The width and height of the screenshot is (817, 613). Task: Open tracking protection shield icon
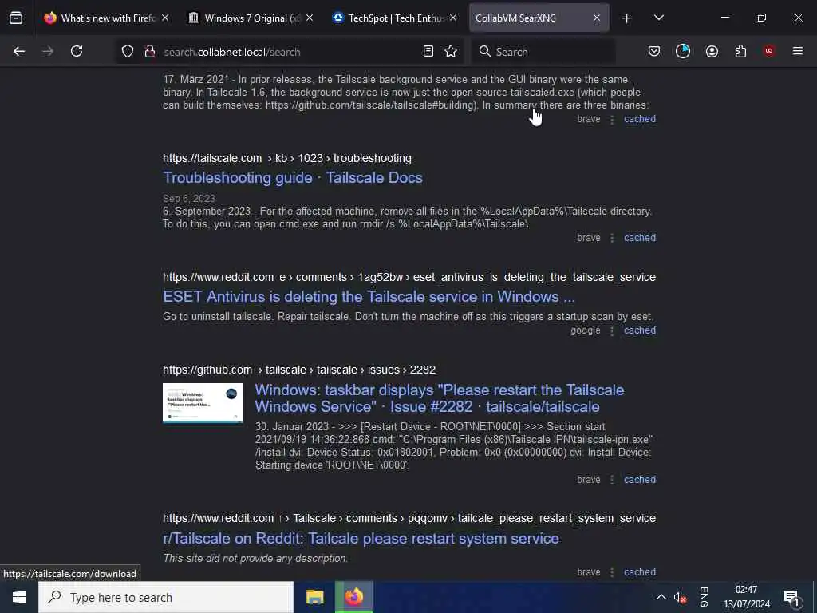[x=128, y=51]
